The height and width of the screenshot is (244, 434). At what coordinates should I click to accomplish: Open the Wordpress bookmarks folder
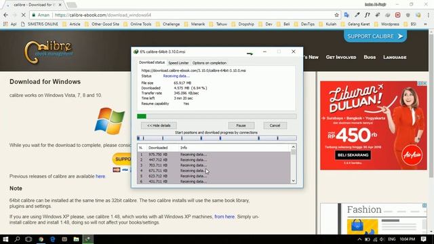point(387,24)
